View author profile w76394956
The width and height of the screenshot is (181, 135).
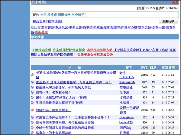pyautogui.click(x=127, y=82)
